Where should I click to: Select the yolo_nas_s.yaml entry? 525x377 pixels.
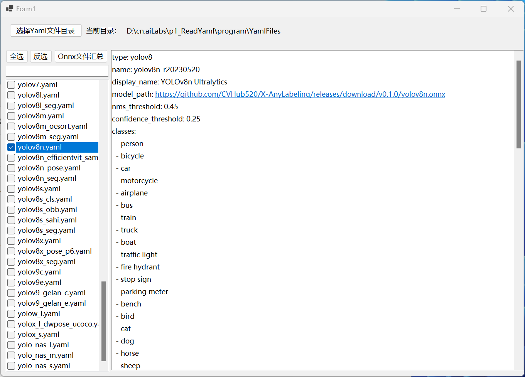point(44,366)
